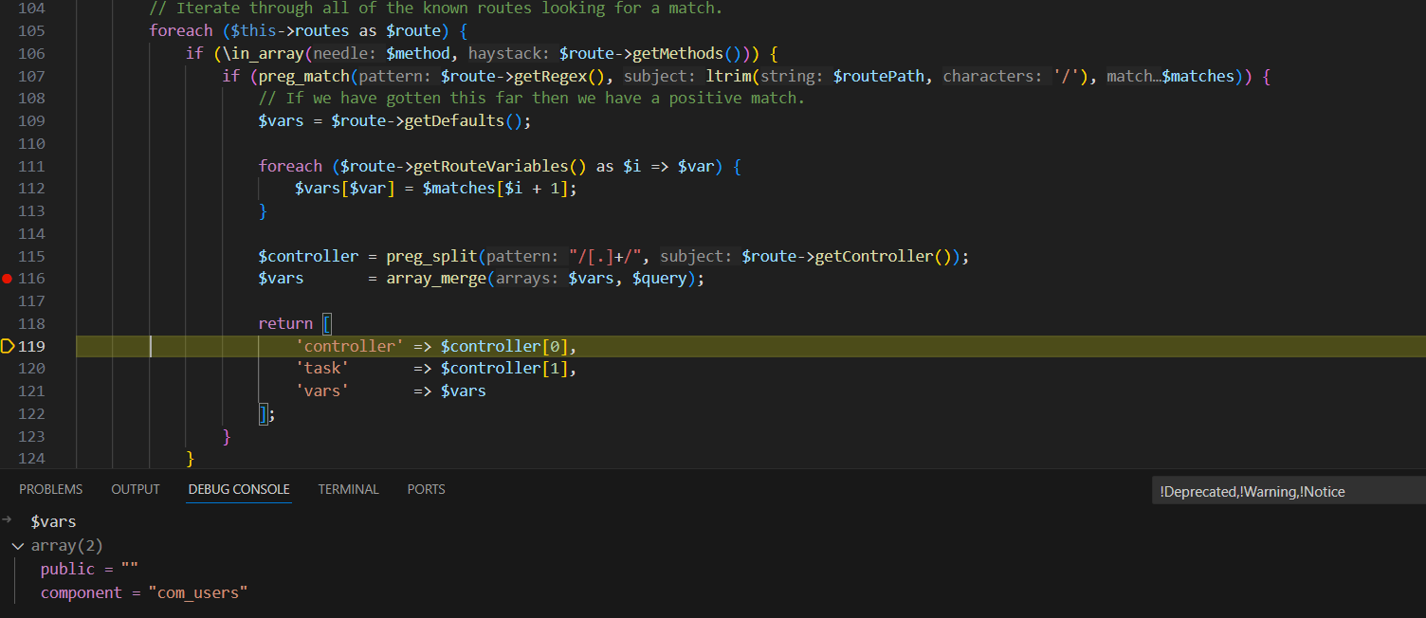Click the array_merge function name

436,279
